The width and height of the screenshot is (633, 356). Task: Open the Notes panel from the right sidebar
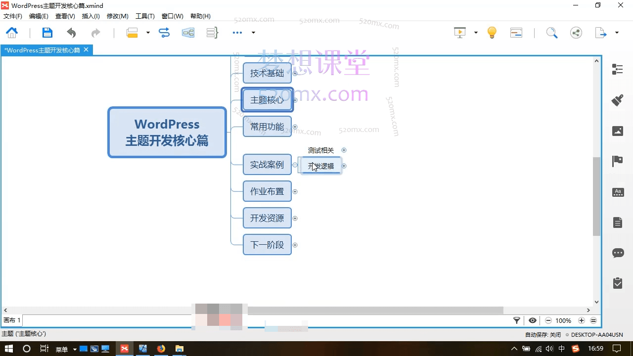point(617,222)
